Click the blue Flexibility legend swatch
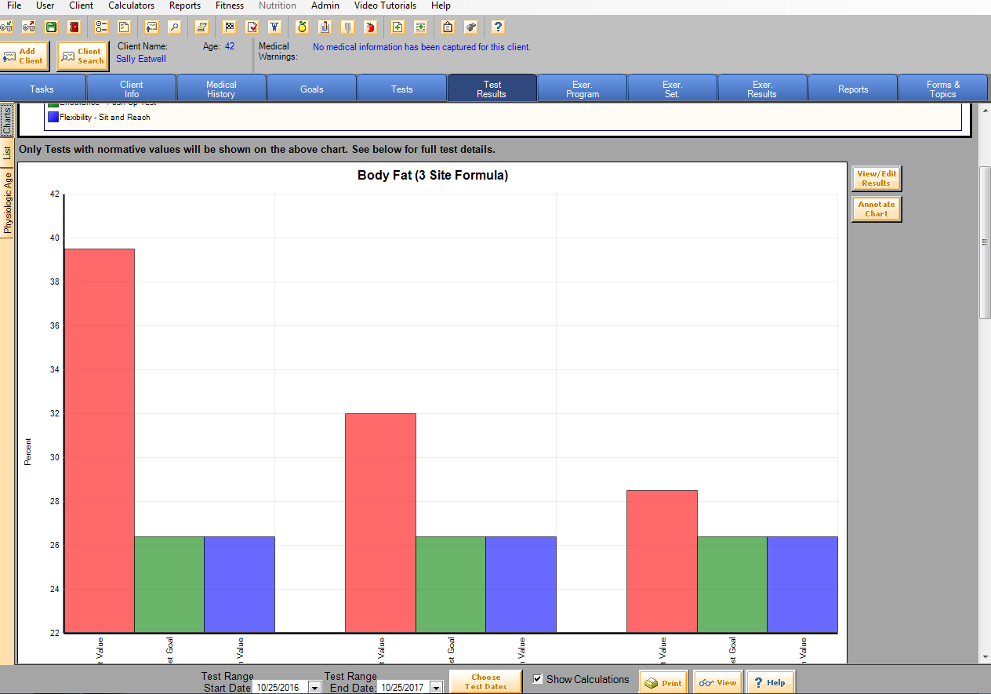The height and width of the screenshot is (694, 991). tap(53, 117)
